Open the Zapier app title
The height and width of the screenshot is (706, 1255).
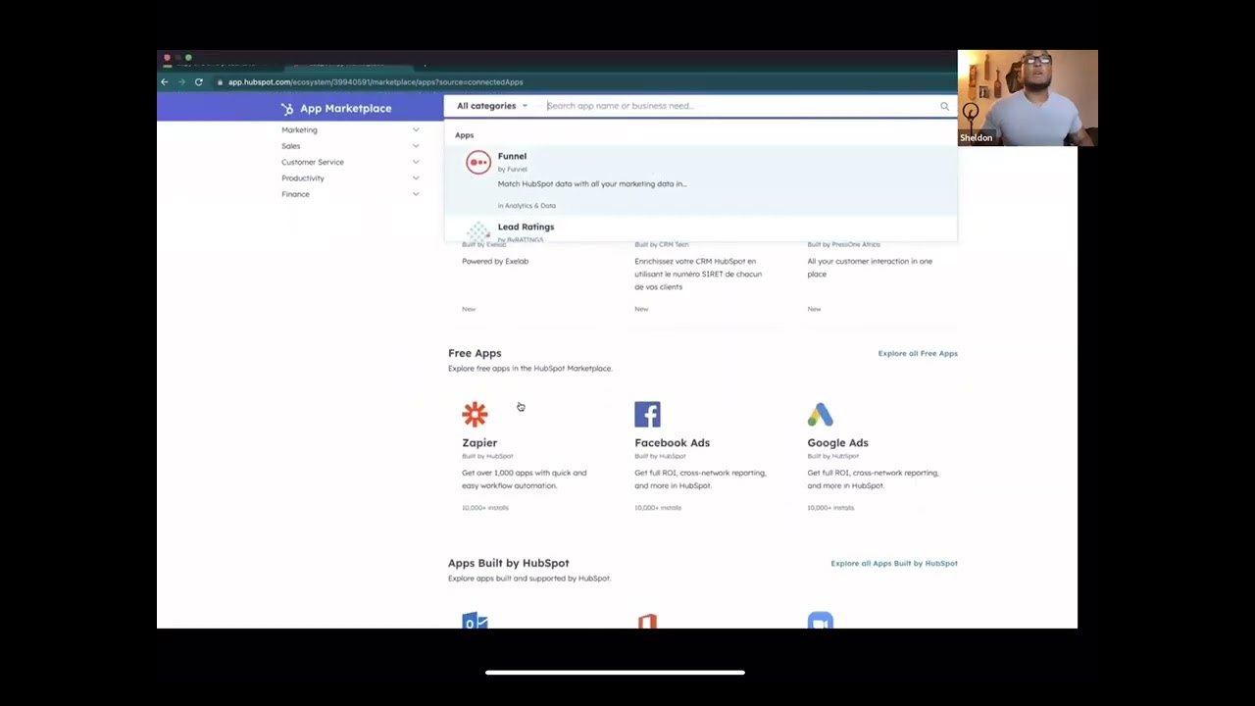pos(479,442)
